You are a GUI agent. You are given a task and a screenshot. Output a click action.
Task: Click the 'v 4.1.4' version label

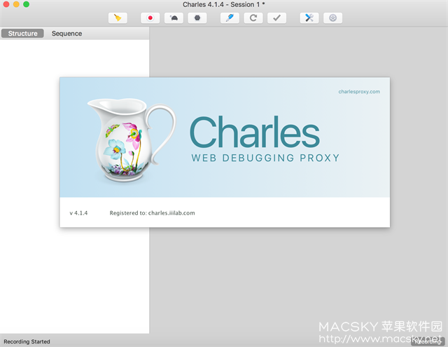click(x=78, y=213)
